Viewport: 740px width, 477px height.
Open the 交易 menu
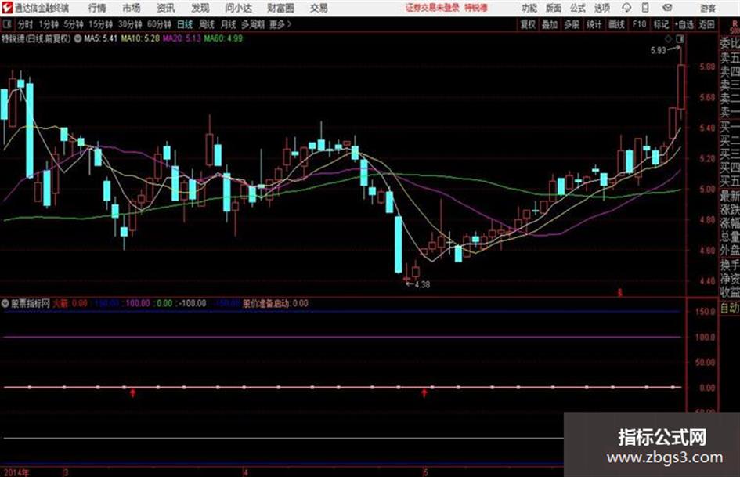coord(319,8)
